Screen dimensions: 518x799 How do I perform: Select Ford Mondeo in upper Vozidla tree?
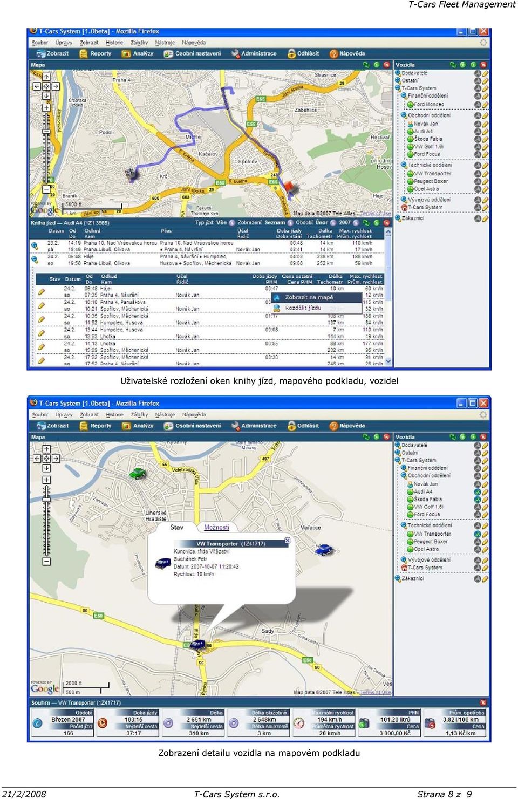pos(428,104)
